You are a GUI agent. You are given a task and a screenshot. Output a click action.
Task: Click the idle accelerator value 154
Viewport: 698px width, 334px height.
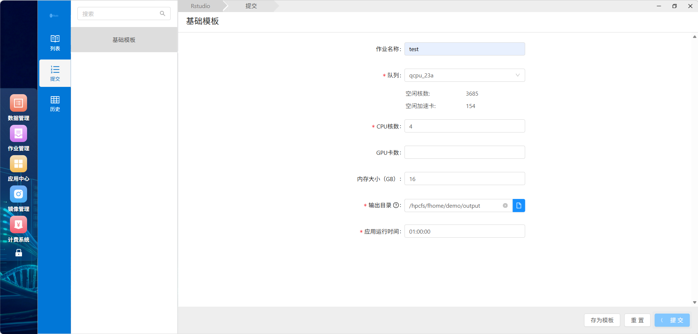[x=470, y=106]
